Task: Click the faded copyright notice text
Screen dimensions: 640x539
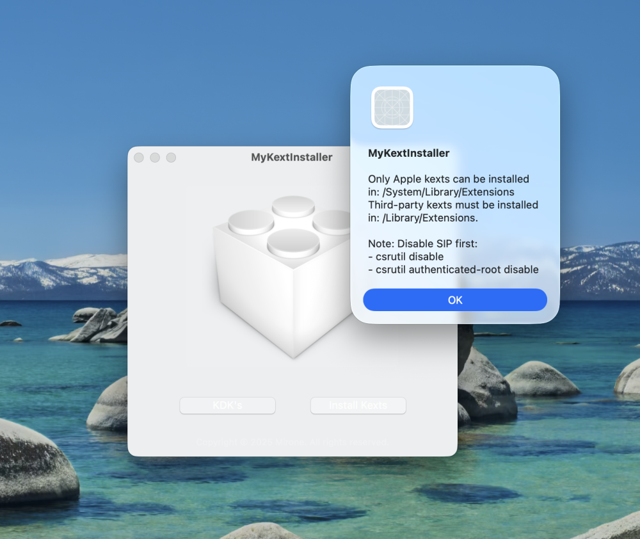Action: click(291, 442)
